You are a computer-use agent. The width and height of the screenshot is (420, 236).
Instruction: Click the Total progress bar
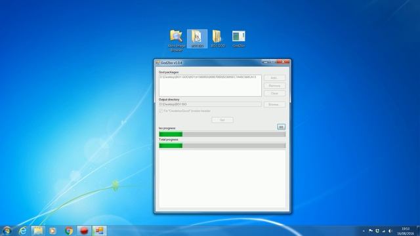[222, 146]
